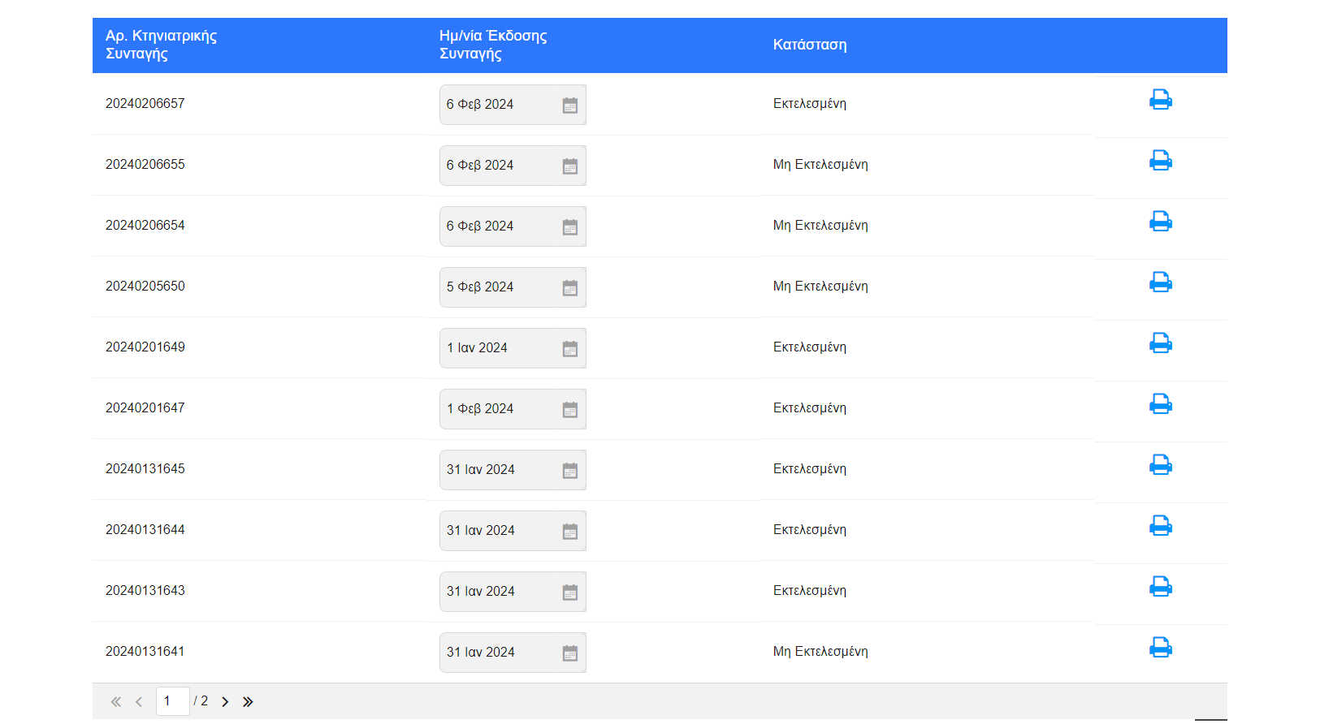This screenshot has width=1320, height=724.
Task: Click 'Μη Εκτελεσμένη' status of prescription 20240206655
Action: 820,164
